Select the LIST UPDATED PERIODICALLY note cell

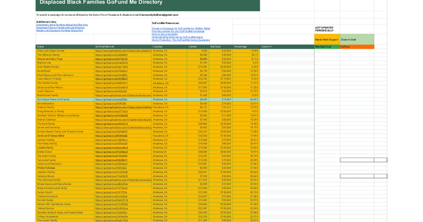click(327, 29)
